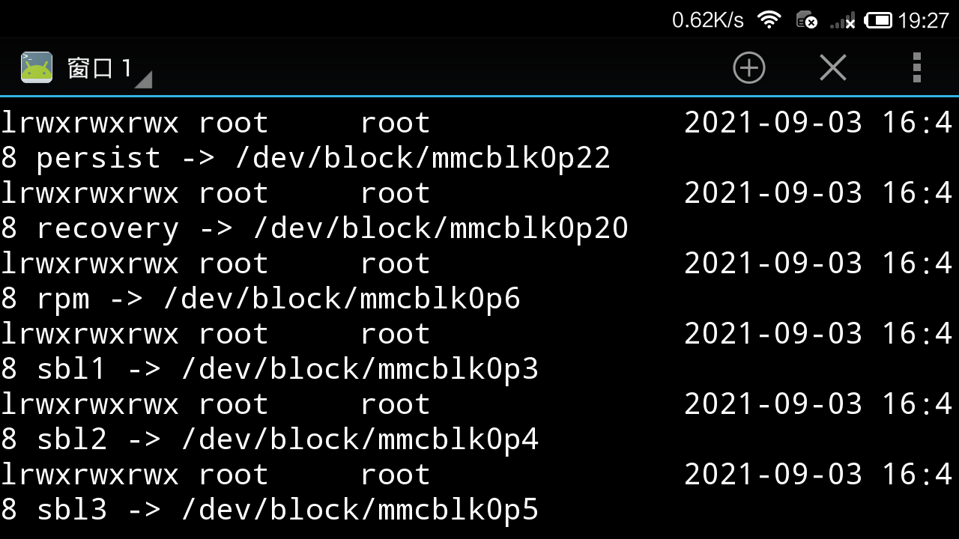Tap the 窗口 1 window title text
The height and width of the screenshot is (539, 959).
[x=100, y=68]
